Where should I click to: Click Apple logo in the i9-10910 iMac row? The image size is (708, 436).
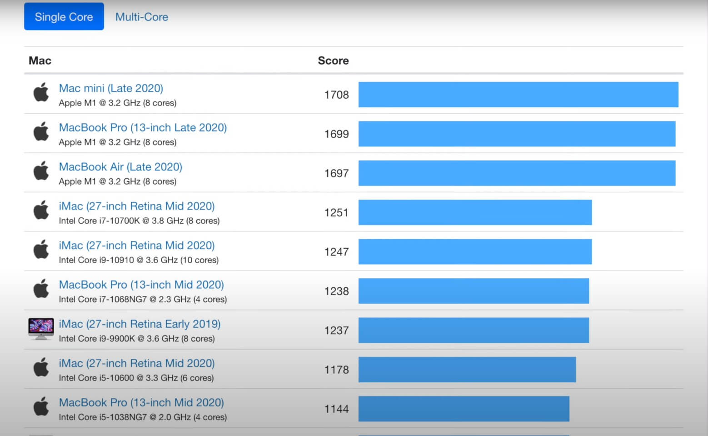[41, 249]
